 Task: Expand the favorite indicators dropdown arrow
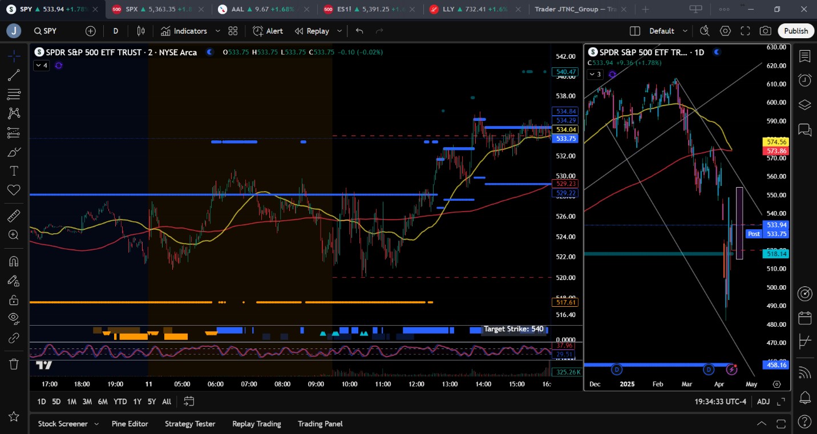click(217, 31)
